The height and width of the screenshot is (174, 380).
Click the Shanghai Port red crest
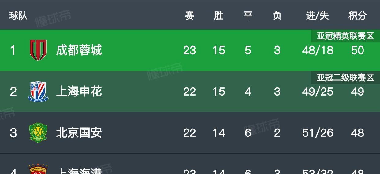[x=38, y=169]
